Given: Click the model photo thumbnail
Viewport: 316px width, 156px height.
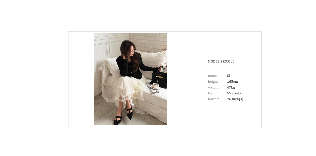Looking at the screenshot, I should point(130,79).
